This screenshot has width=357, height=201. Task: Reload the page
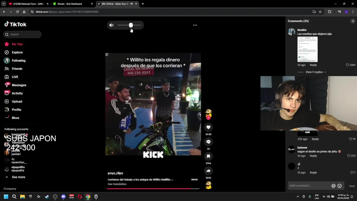pyautogui.click(x=17, y=12)
